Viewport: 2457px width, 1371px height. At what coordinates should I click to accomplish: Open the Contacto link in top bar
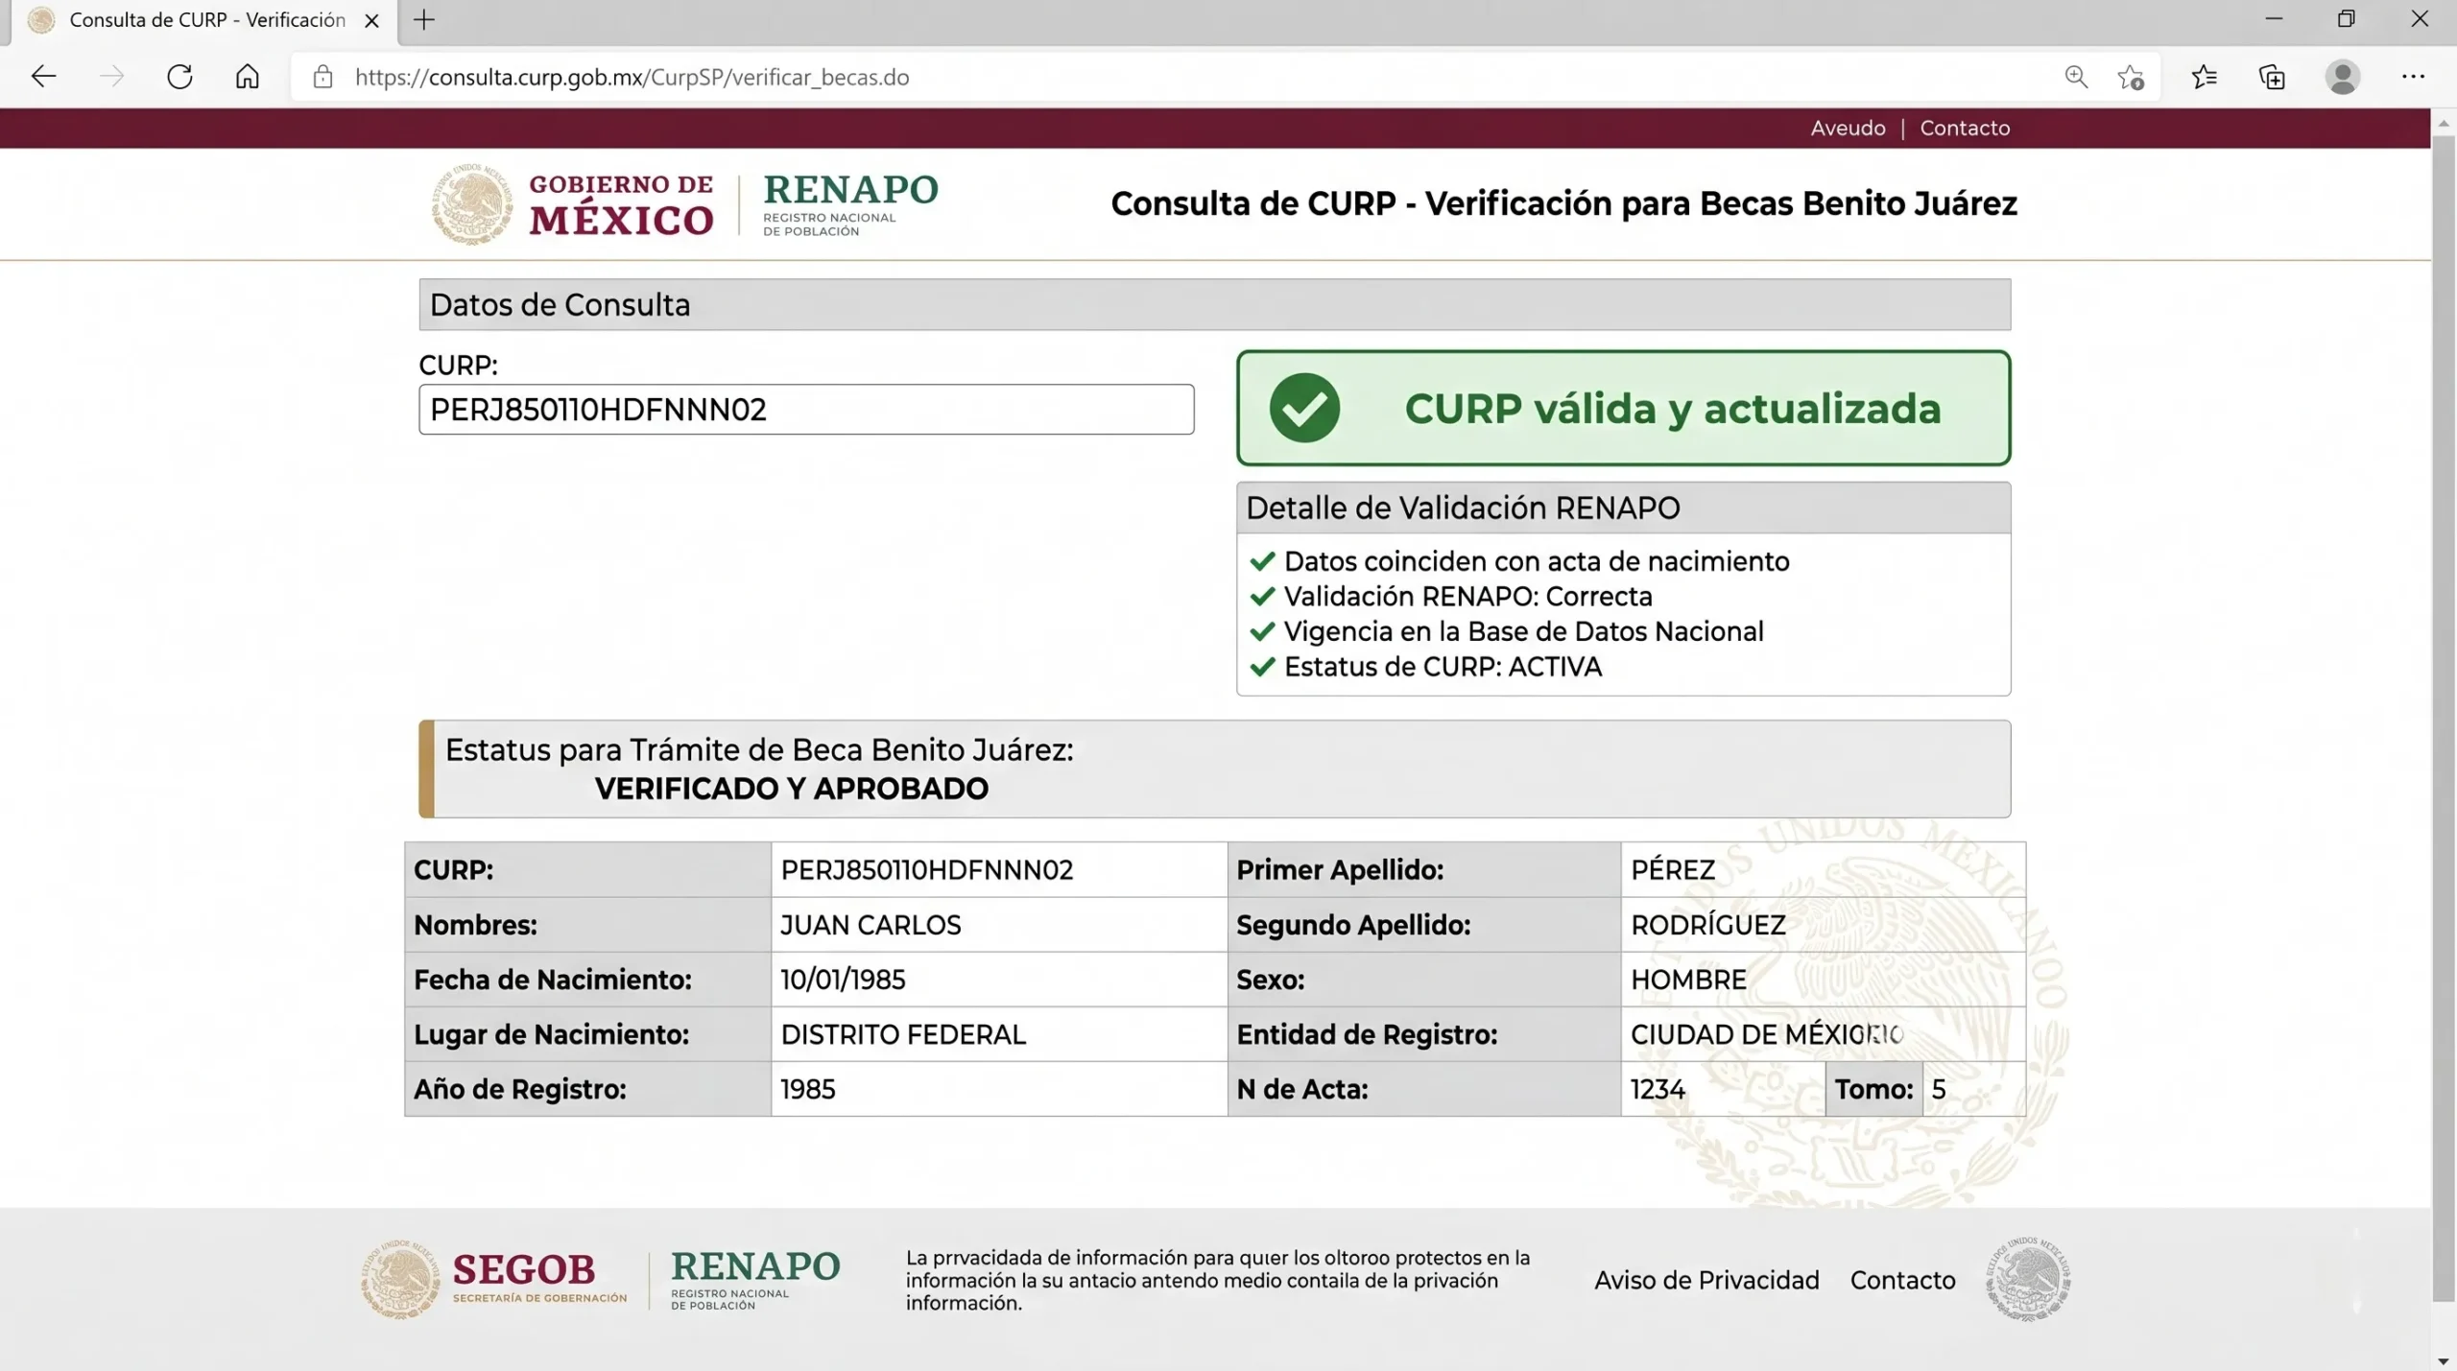coord(1965,128)
